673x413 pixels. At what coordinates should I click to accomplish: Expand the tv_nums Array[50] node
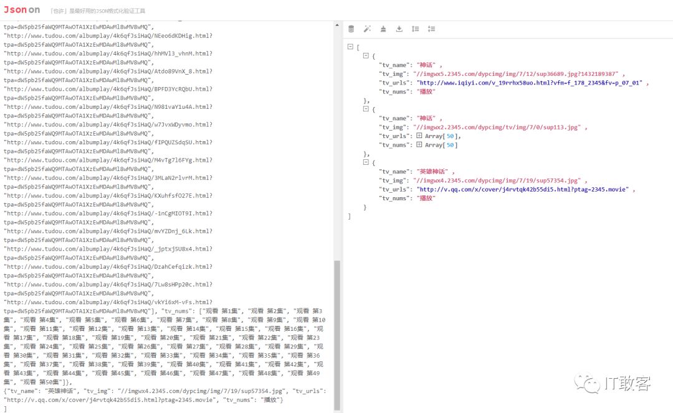pos(419,145)
